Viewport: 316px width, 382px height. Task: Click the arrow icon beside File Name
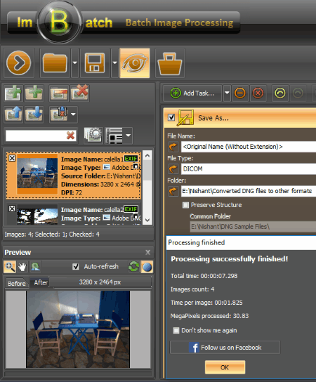coord(173,147)
